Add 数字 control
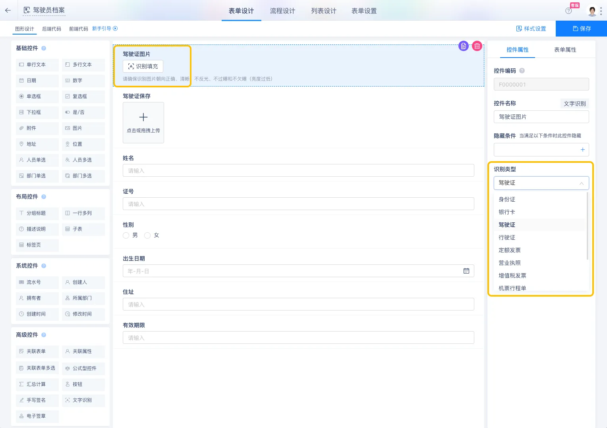 pyautogui.click(x=83, y=81)
